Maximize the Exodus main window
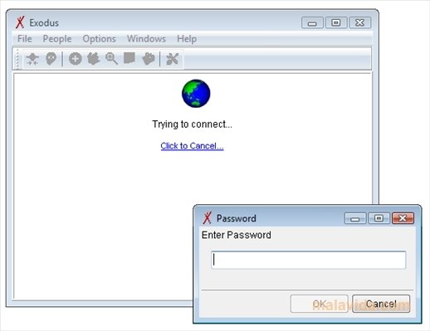 pyautogui.click(x=336, y=22)
